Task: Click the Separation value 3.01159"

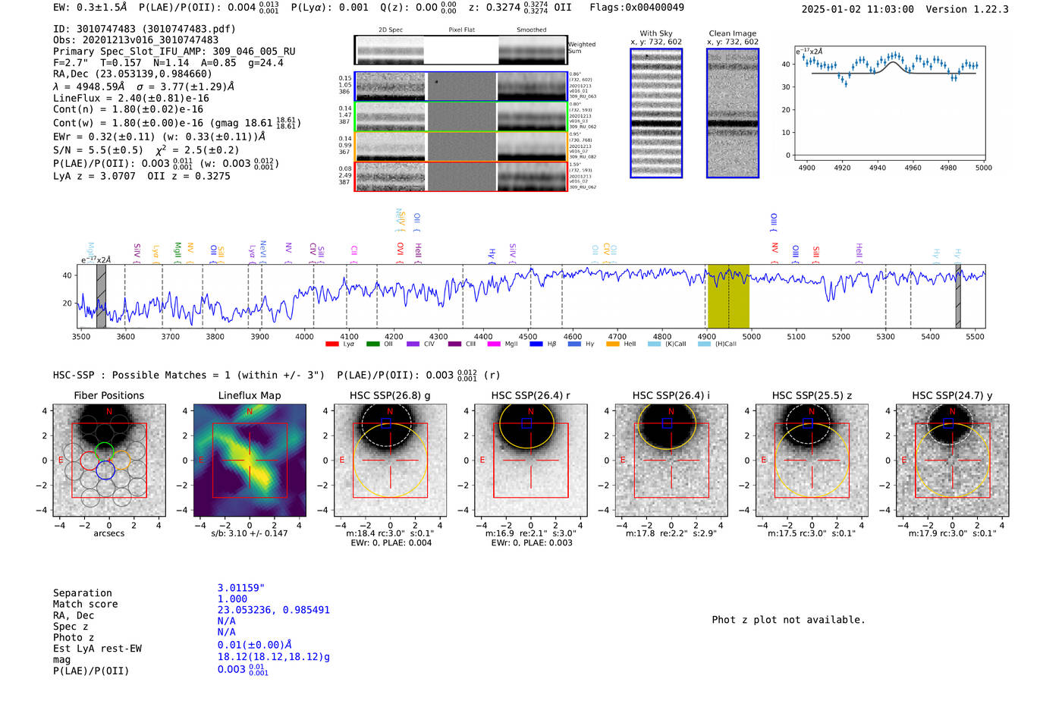Action: (x=241, y=588)
